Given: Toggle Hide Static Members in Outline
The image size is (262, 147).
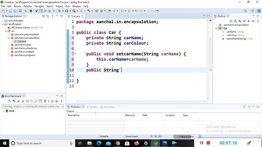Looking at the screenshot, I should point(244,21).
